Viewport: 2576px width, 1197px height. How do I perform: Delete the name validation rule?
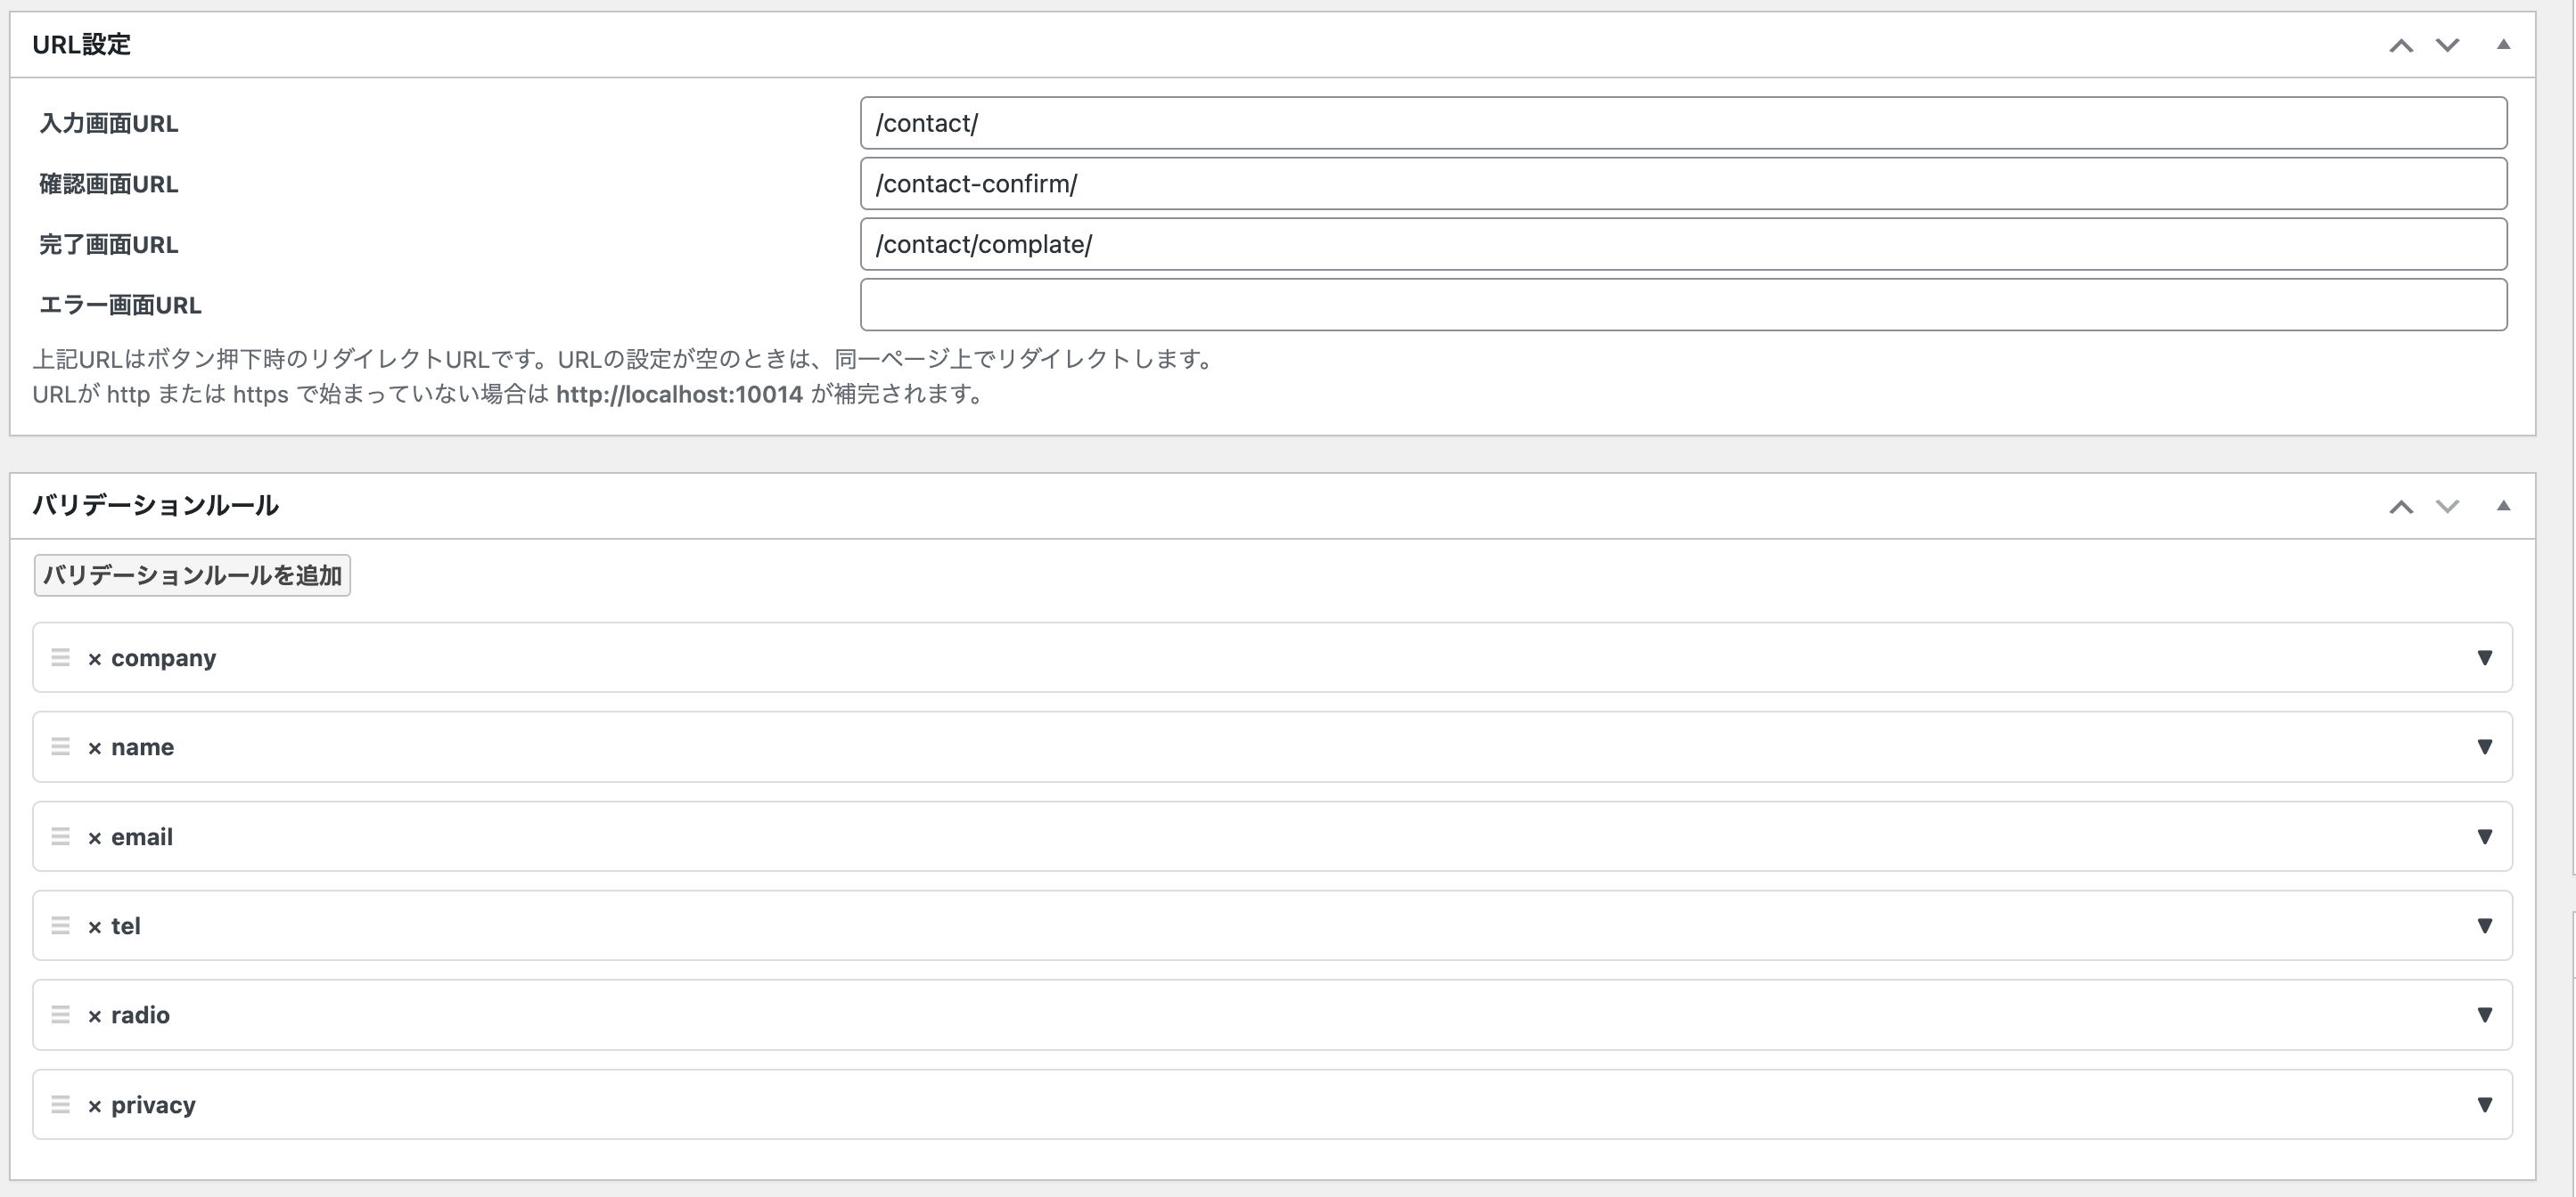94,748
